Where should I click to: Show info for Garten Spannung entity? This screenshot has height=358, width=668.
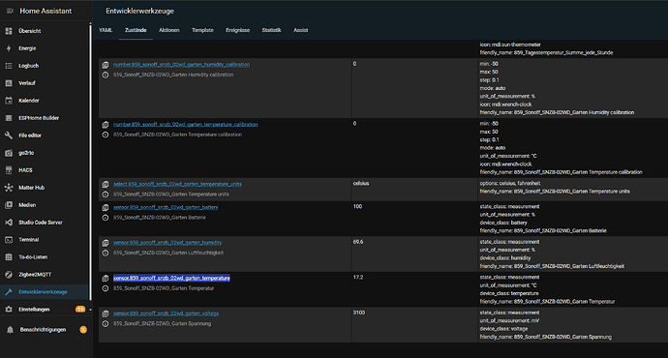[106, 324]
